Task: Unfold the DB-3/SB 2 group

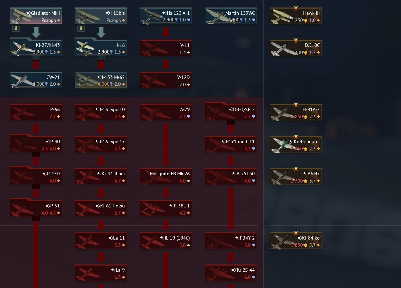Action: point(231,122)
